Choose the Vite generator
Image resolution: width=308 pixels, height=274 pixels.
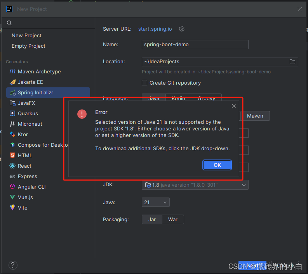coord(23,208)
